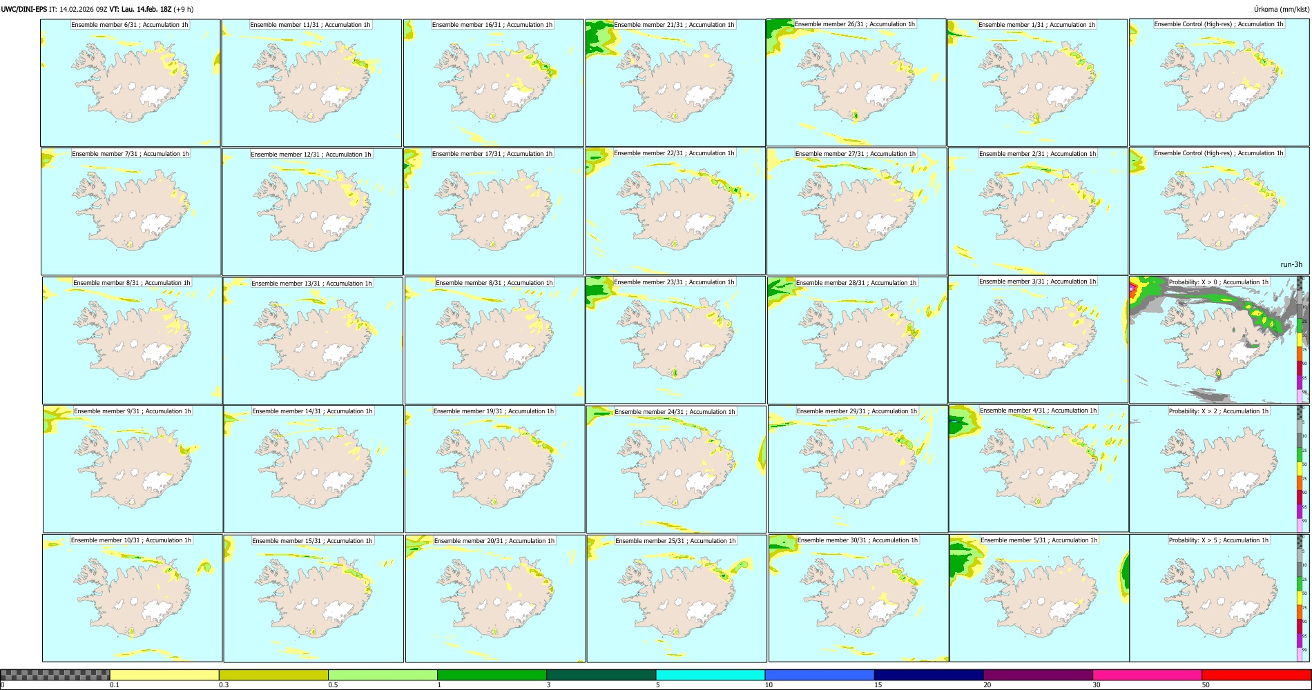The width and height of the screenshot is (1312, 690).
Task: Pick the light green 0.5–1 legend swatch
Action: pyautogui.click(x=383, y=675)
